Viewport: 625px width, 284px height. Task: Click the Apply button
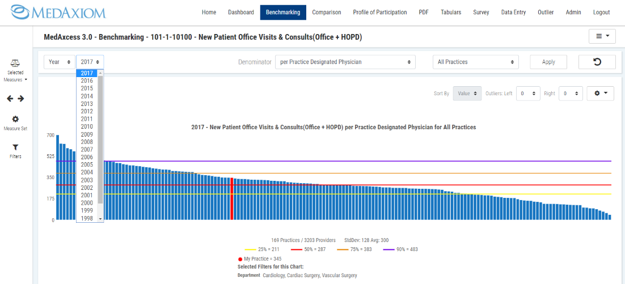(548, 62)
